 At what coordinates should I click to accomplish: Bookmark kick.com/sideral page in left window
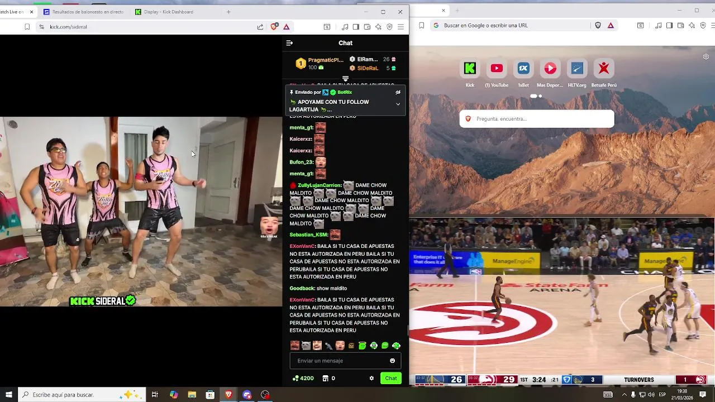click(27, 27)
